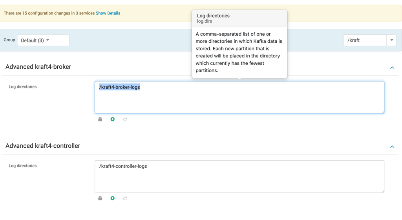This screenshot has height=220, width=402.
Task: Click the lock icon under kraft4-controller Log directories
Action: pyautogui.click(x=100, y=198)
